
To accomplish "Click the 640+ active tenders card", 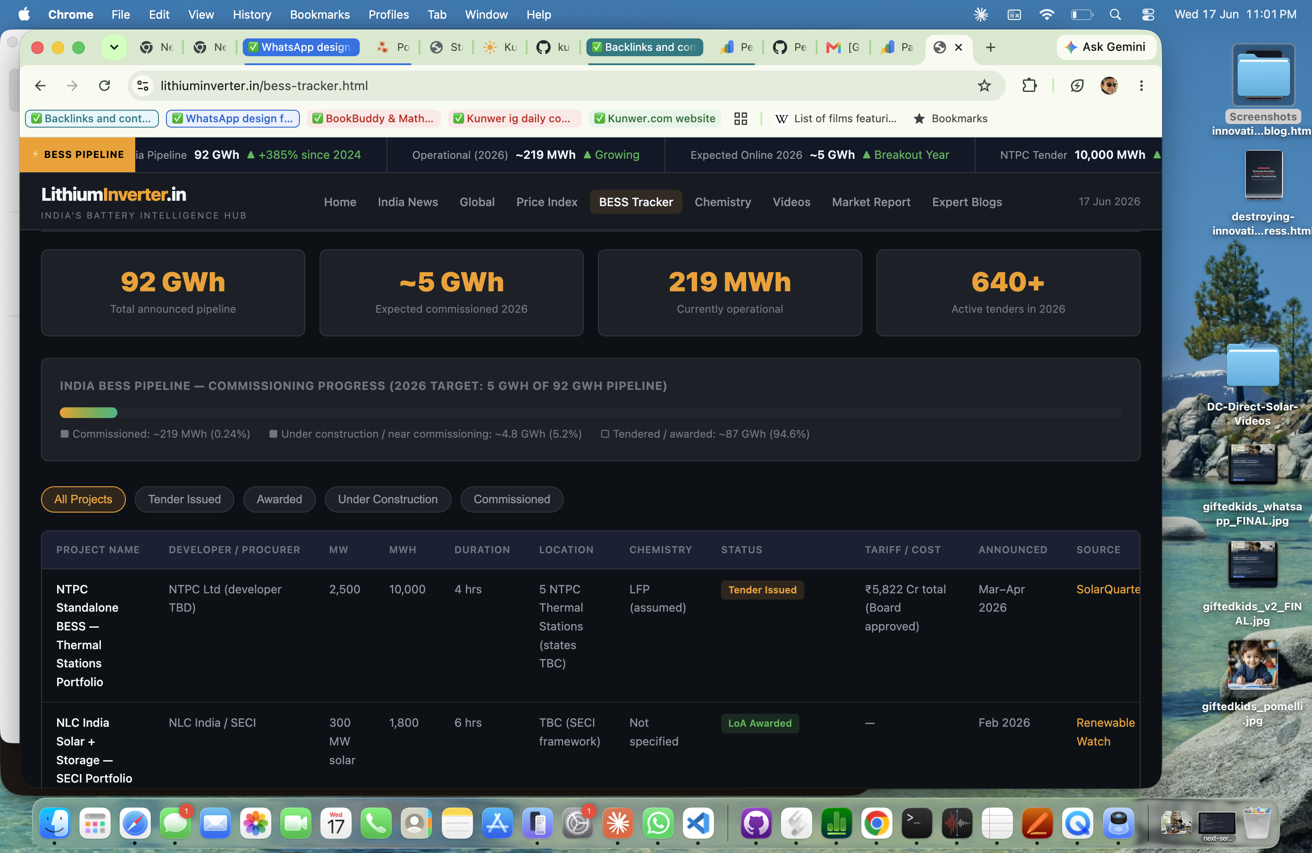I will pos(1008,293).
